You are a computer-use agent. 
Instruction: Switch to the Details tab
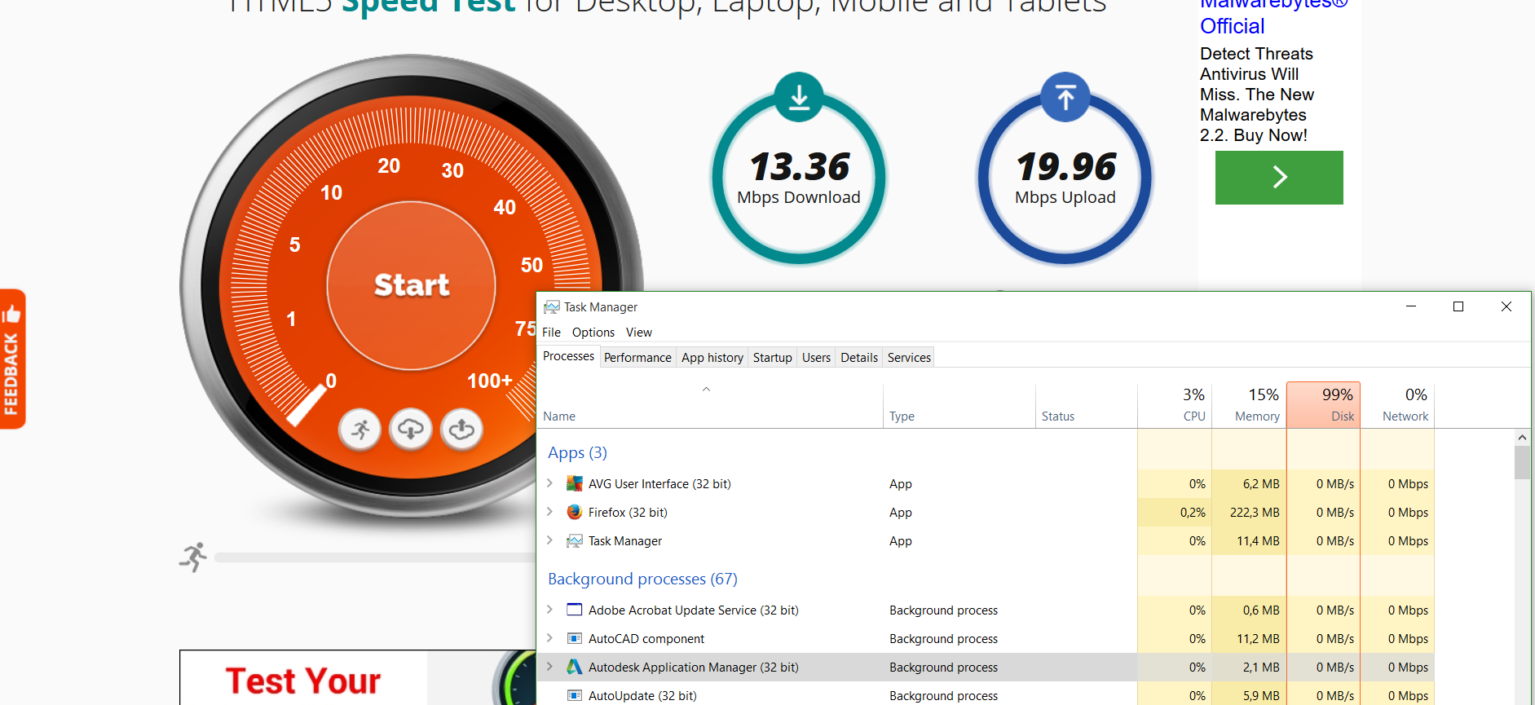859,357
